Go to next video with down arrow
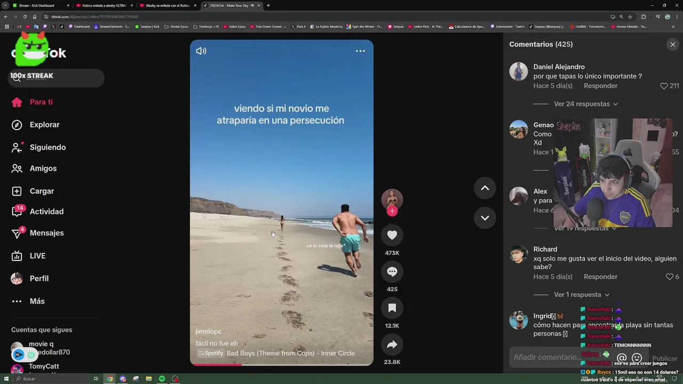This screenshot has width=683, height=384. click(485, 218)
